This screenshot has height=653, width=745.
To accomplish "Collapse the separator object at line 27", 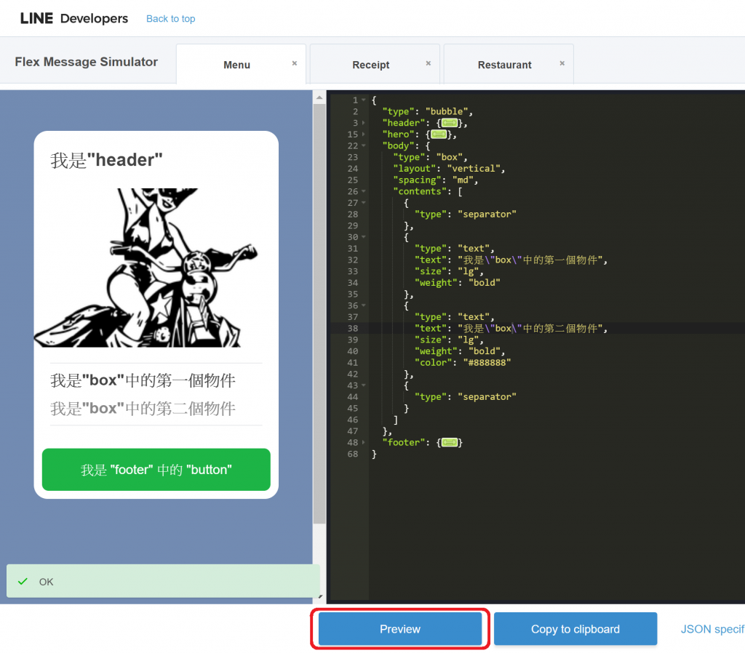I will pyautogui.click(x=364, y=203).
